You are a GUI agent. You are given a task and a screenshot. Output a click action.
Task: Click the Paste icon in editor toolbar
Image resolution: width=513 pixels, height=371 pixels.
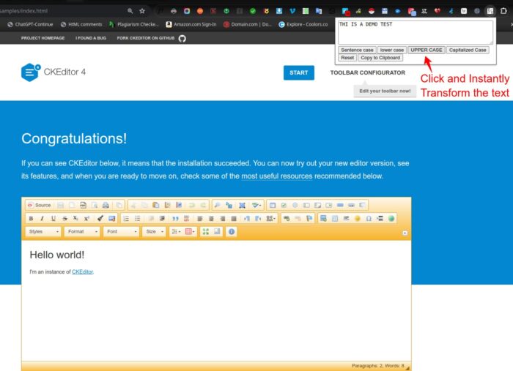(155, 205)
